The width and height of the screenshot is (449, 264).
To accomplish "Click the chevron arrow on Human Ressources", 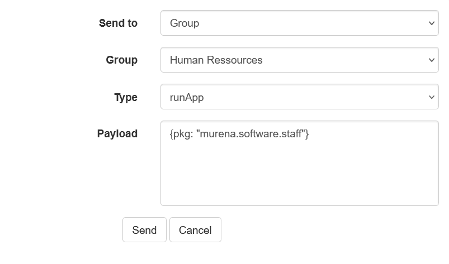I will click(431, 60).
